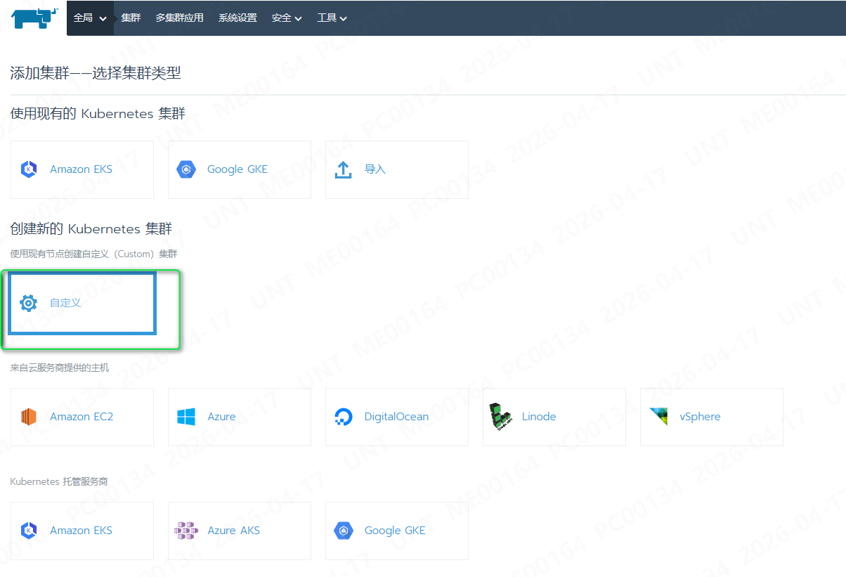846x577 pixels.
Task: Select the 自定义 text label
Action: [x=65, y=303]
